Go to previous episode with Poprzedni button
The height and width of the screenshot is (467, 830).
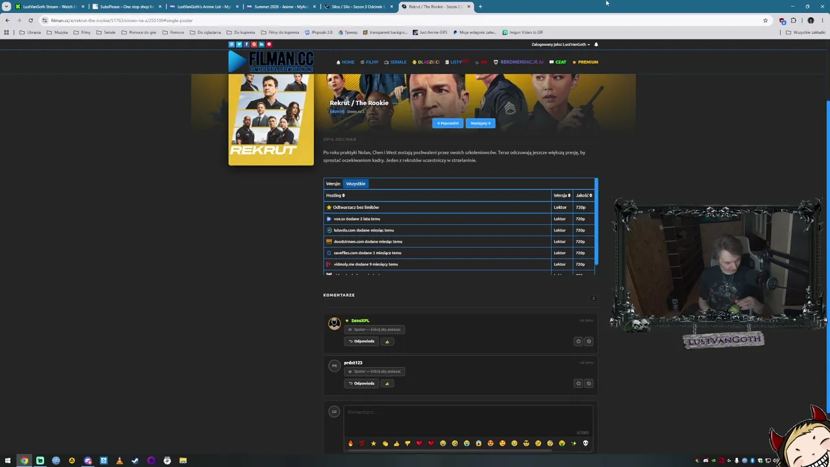[447, 123]
